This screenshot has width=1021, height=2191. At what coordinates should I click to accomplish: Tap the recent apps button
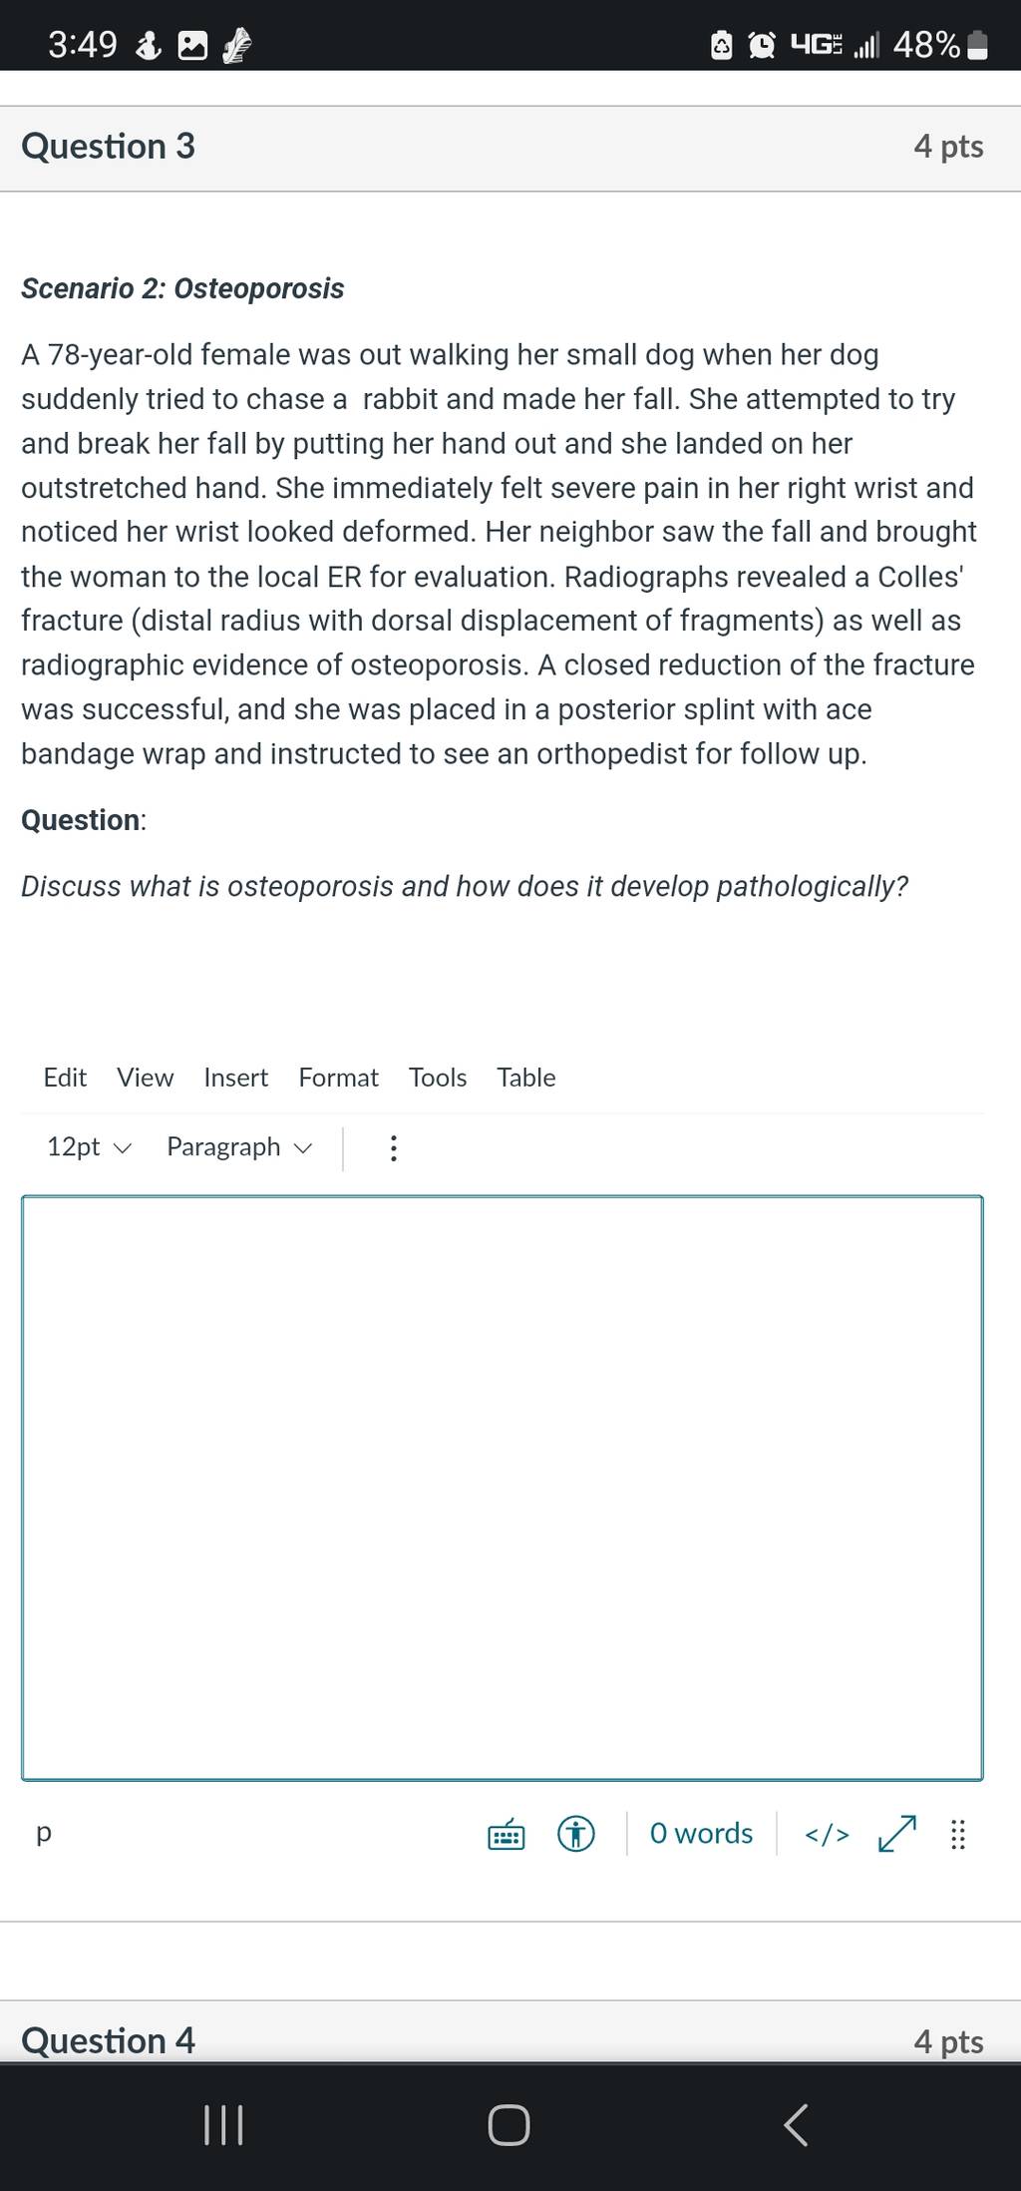[x=223, y=2124]
